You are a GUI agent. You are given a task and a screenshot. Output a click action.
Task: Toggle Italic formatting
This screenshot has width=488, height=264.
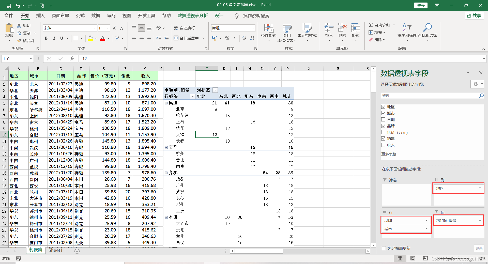[x=54, y=38]
